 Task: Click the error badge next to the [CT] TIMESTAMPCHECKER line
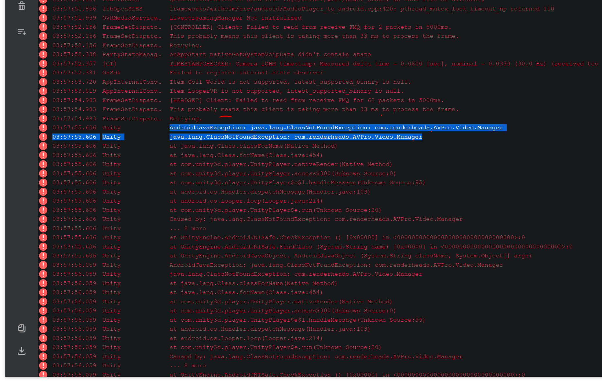click(43, 64)
